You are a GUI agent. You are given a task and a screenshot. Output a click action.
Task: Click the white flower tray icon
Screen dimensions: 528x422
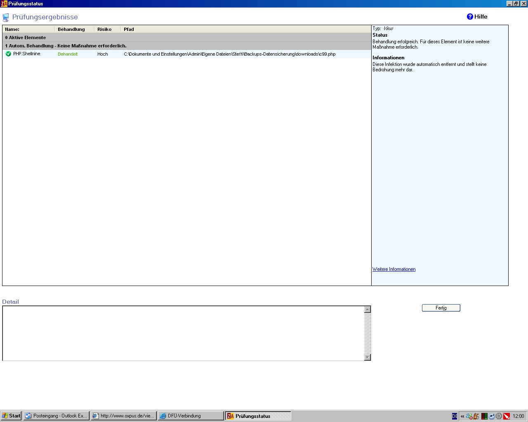click(499, 416)
